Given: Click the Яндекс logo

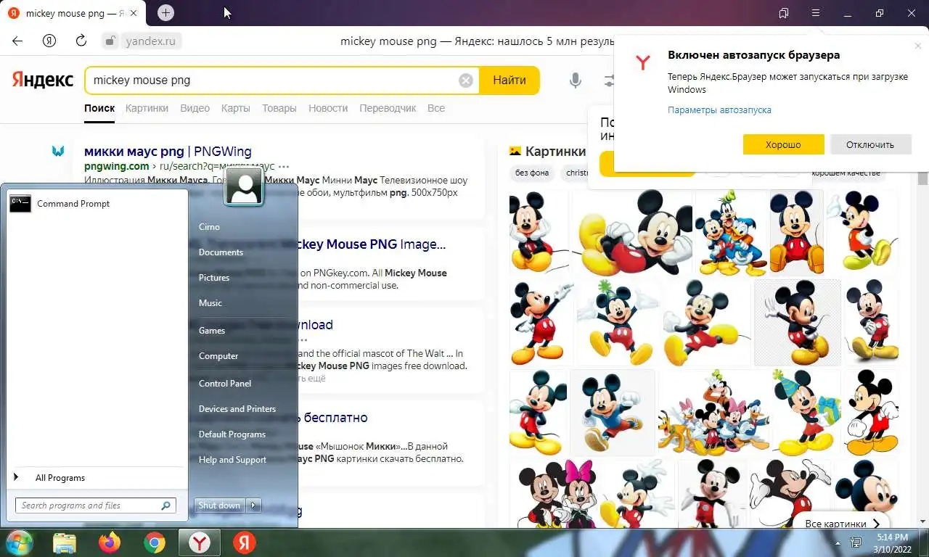Looking at the screenshot, I should pyautogui.click(x=42, y=80).
